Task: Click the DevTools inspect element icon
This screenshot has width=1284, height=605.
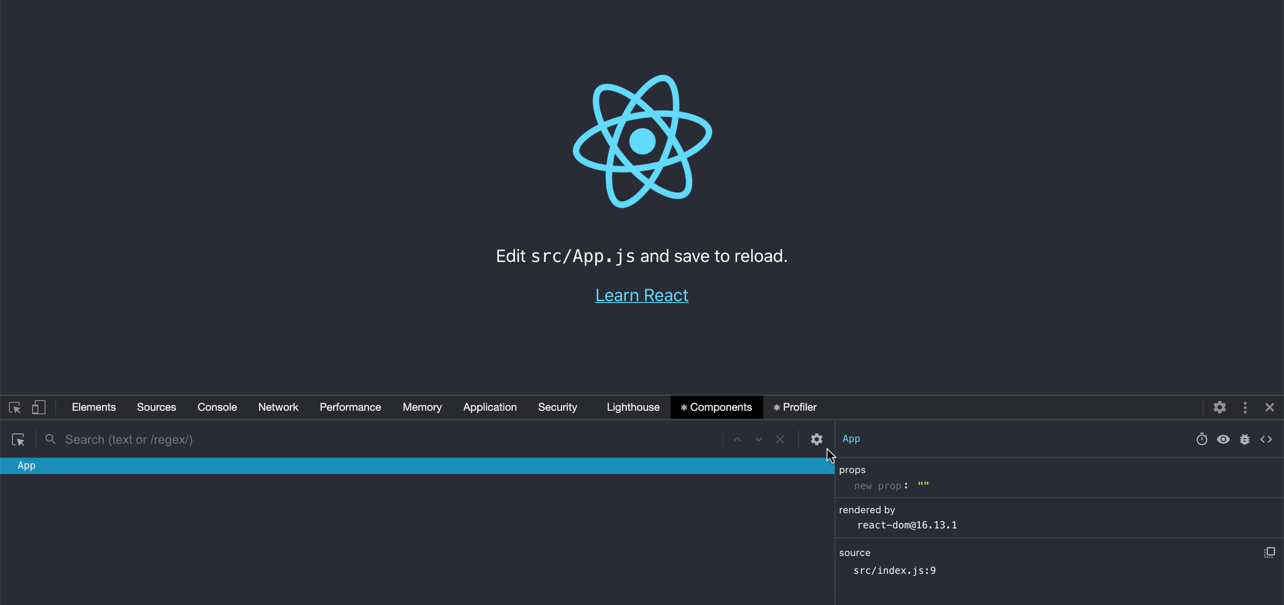Action: coord(15,408)
